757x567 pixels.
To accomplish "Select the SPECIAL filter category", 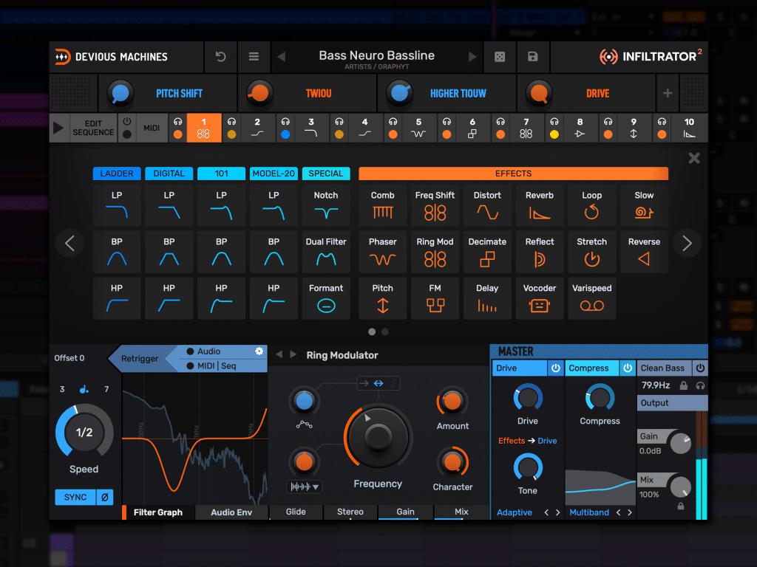I will (x=326, y=173).
